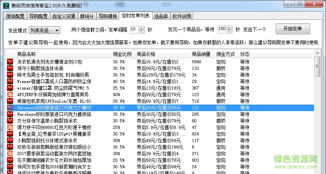Viewport: 326px width, 174px height.
Task: Click the icon beside 烤面包机家用2片 Donlim row
Action: [x=10, y=101]
